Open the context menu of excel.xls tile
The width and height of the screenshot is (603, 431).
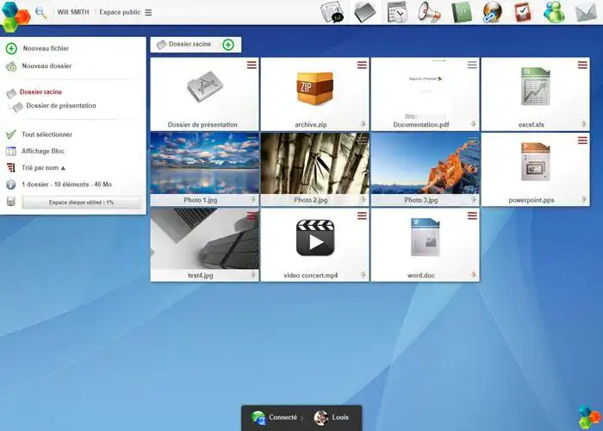pos(582,65)
